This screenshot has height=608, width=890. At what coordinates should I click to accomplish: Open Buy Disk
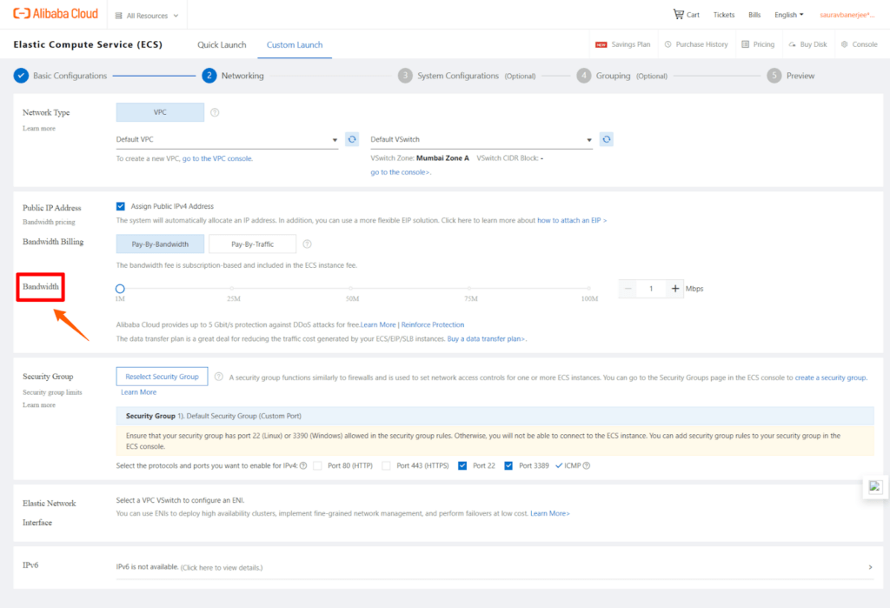point(809,43)
